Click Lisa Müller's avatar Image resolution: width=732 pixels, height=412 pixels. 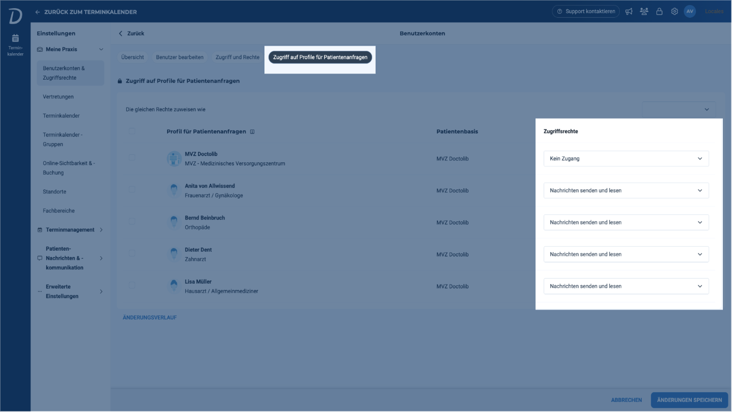coord(174,286)
